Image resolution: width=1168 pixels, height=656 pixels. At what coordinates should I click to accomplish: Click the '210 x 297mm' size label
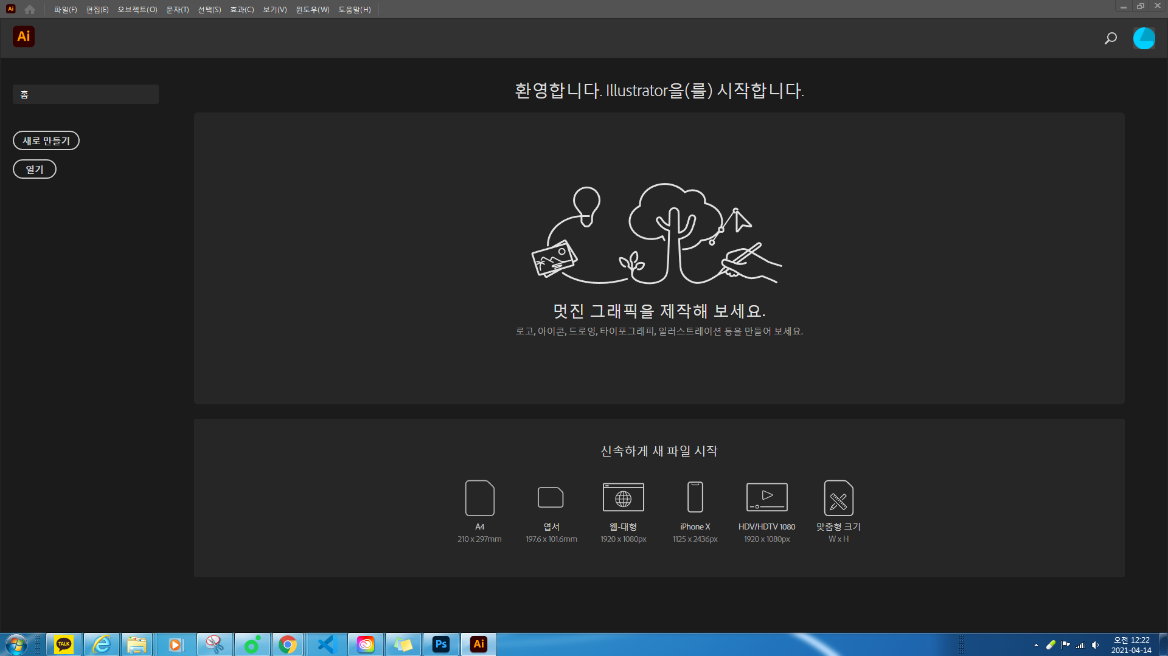(x=479, y=539)
